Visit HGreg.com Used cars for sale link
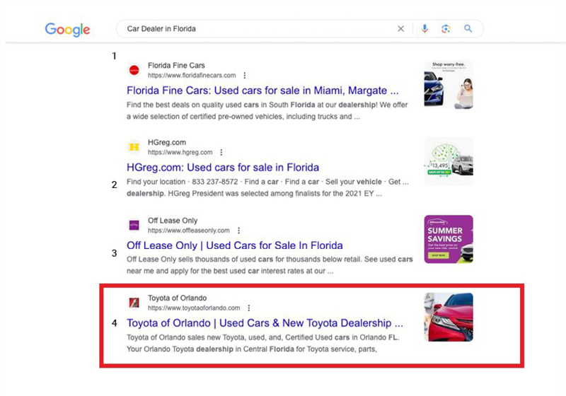Screen dimensions: 566x396 click(x=223, y=168)
